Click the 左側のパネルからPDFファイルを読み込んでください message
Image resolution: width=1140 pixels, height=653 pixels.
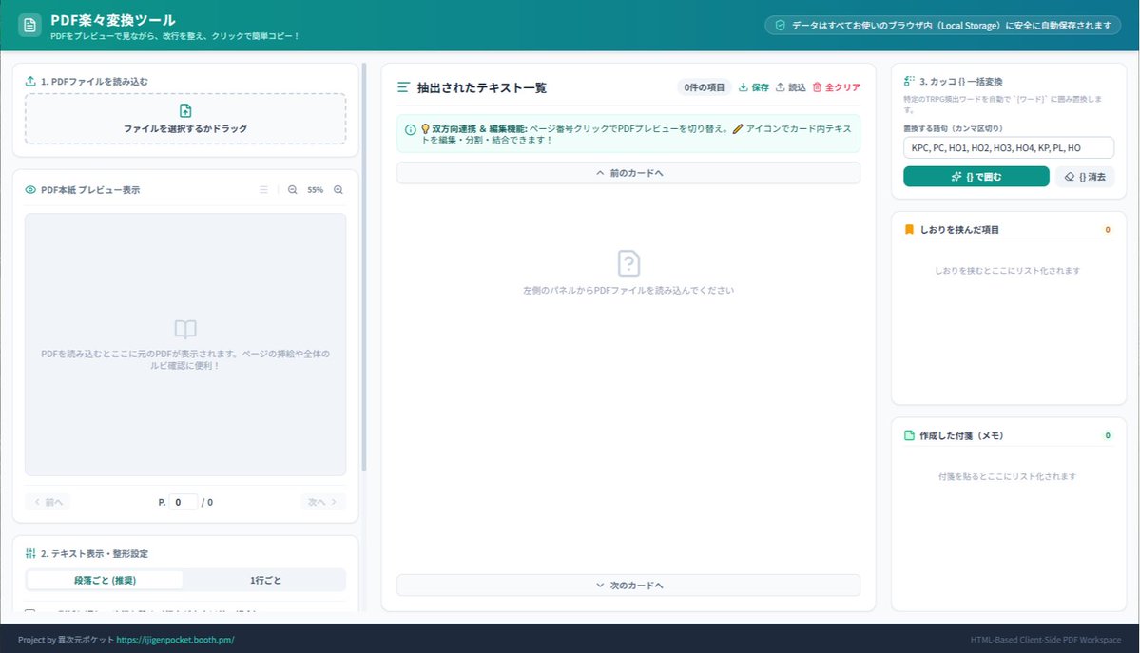(628, 290)
